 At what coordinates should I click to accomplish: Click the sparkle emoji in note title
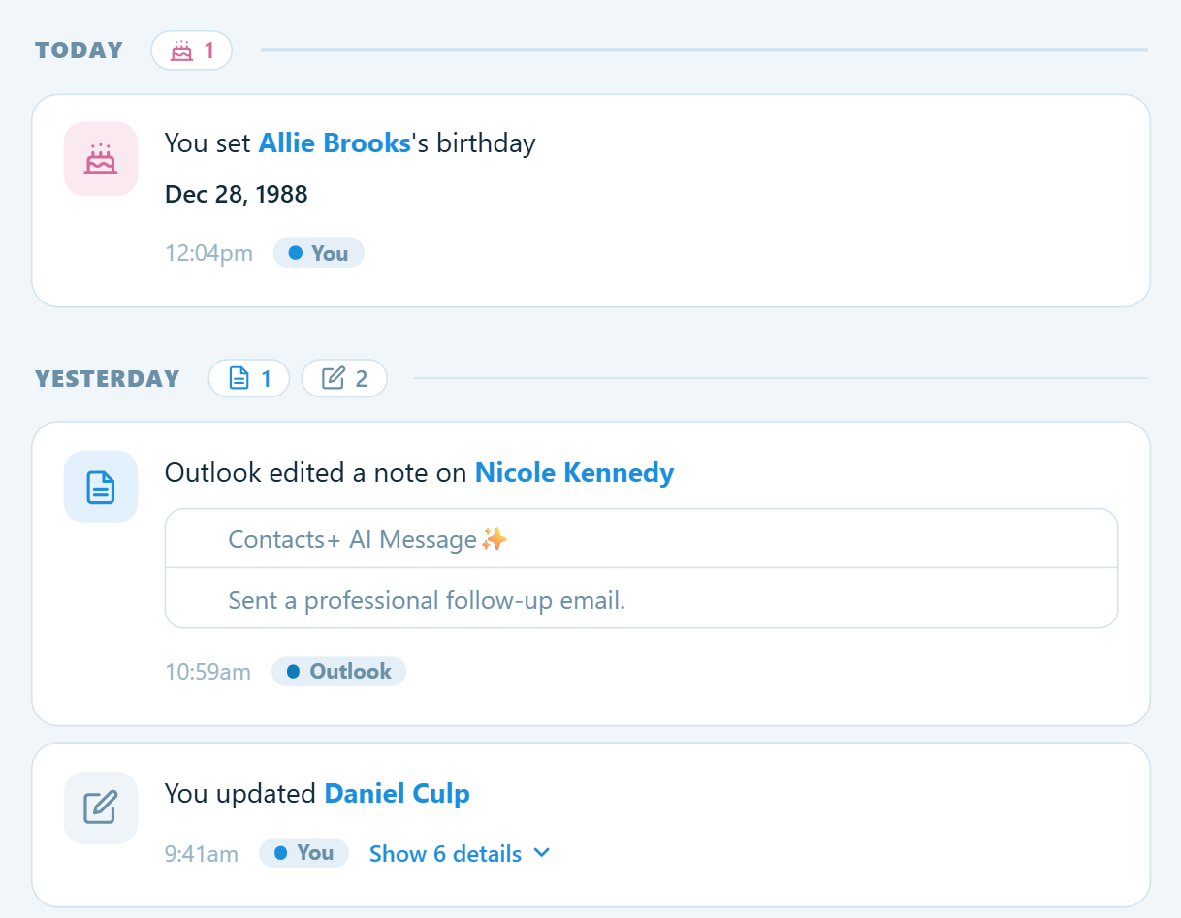pyautogui.click(x=495, y=539)
